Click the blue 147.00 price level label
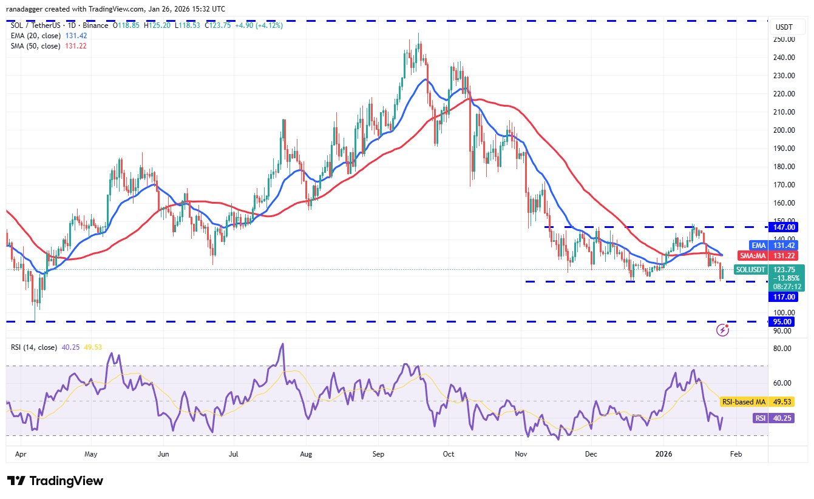Screen dimensions: 814x499 (x=783, y=227)
